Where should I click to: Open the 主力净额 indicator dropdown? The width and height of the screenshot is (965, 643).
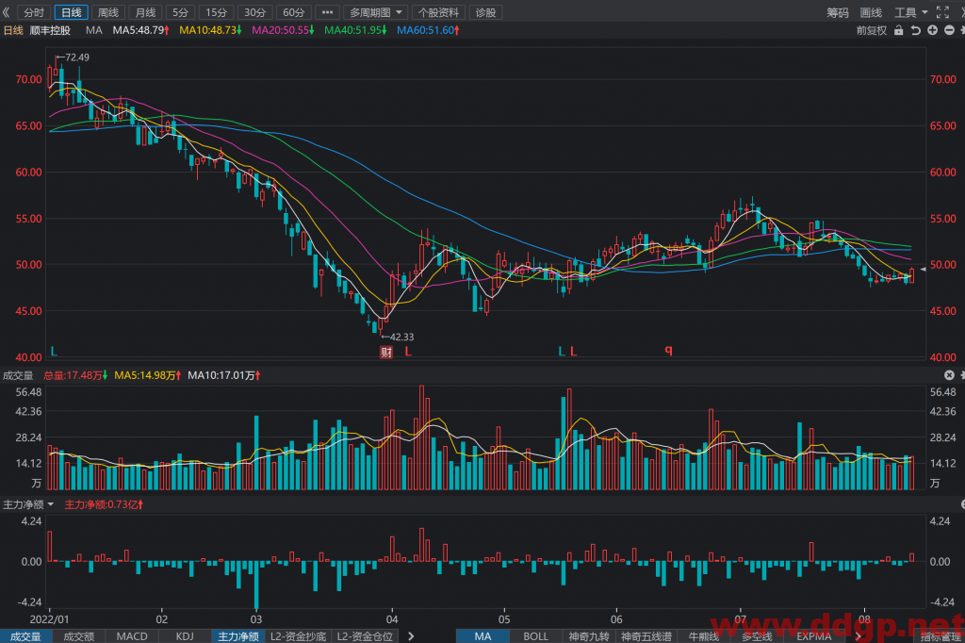[x=28, y=504]
